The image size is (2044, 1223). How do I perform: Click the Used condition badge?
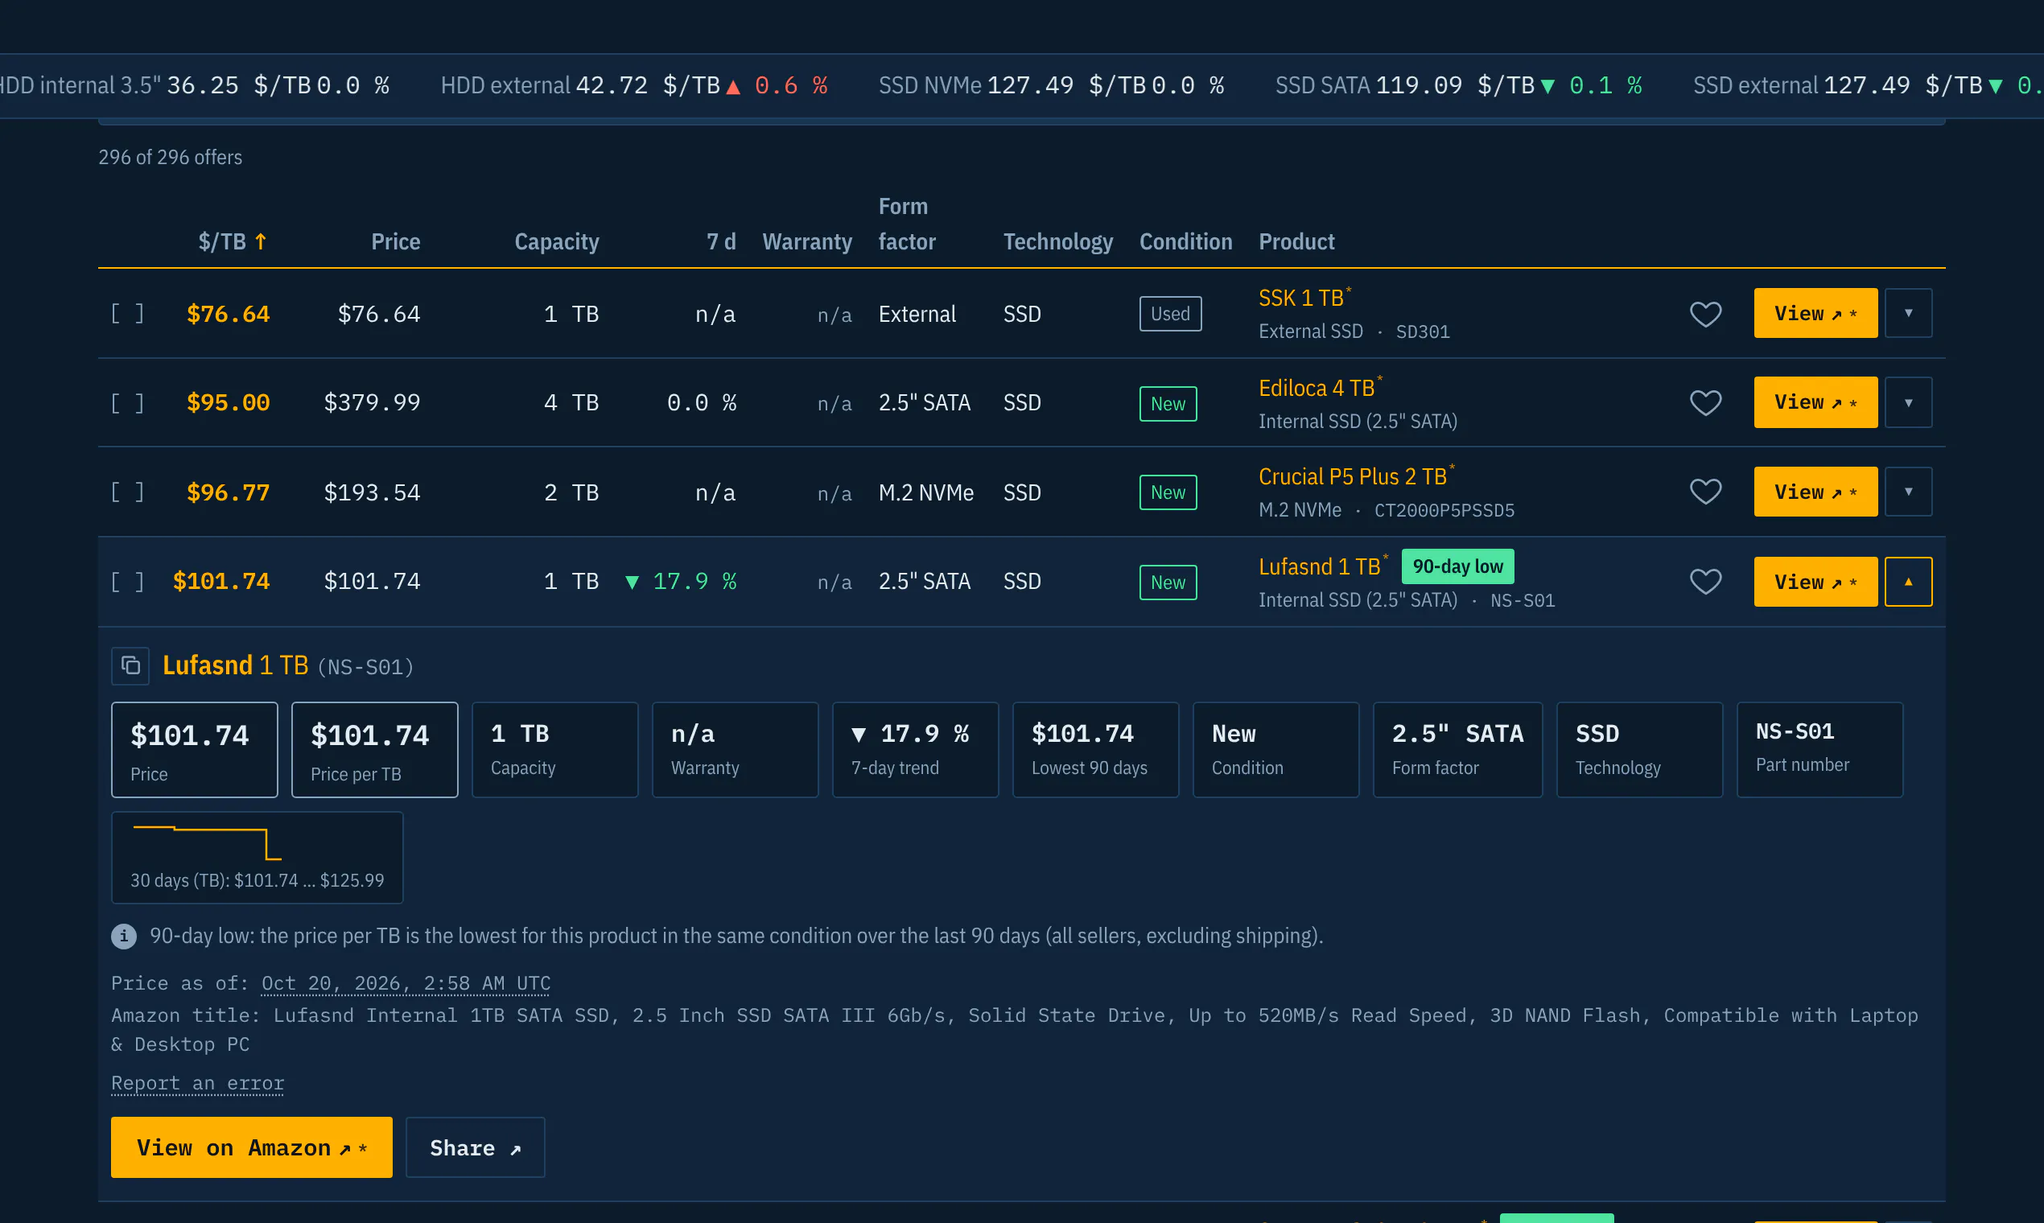pyautogui.click(x=1170, y=314)
